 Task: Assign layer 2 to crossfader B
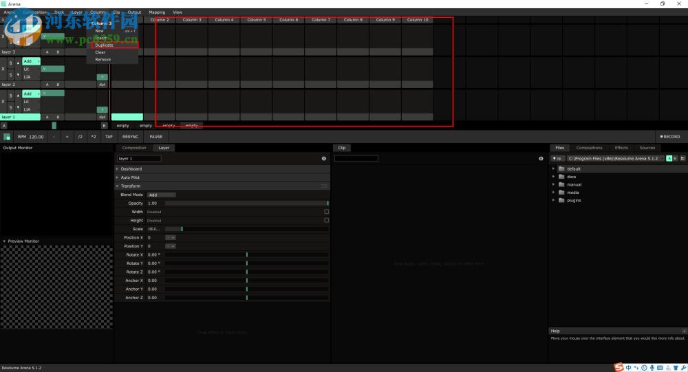[58, 85]
